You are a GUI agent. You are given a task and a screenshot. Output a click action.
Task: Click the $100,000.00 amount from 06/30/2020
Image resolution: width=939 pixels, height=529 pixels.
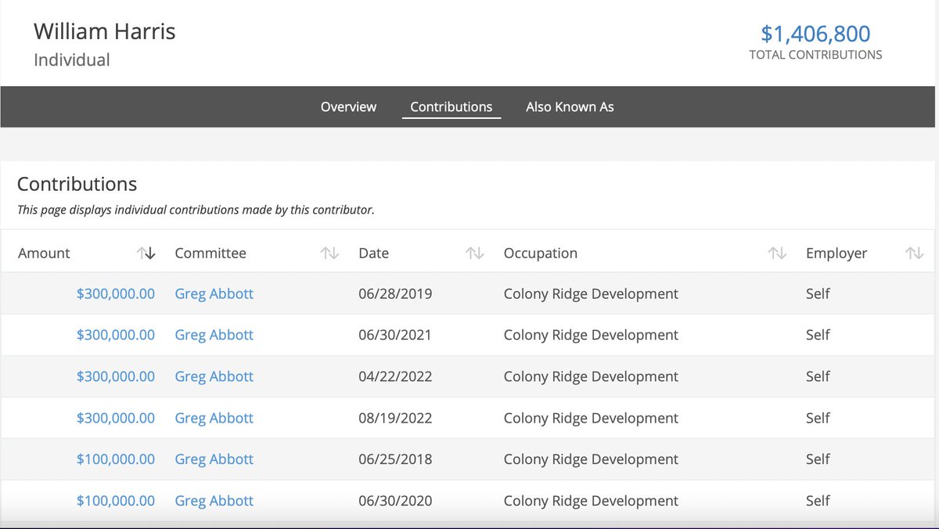pyautogui.click(x=116, y=501)
